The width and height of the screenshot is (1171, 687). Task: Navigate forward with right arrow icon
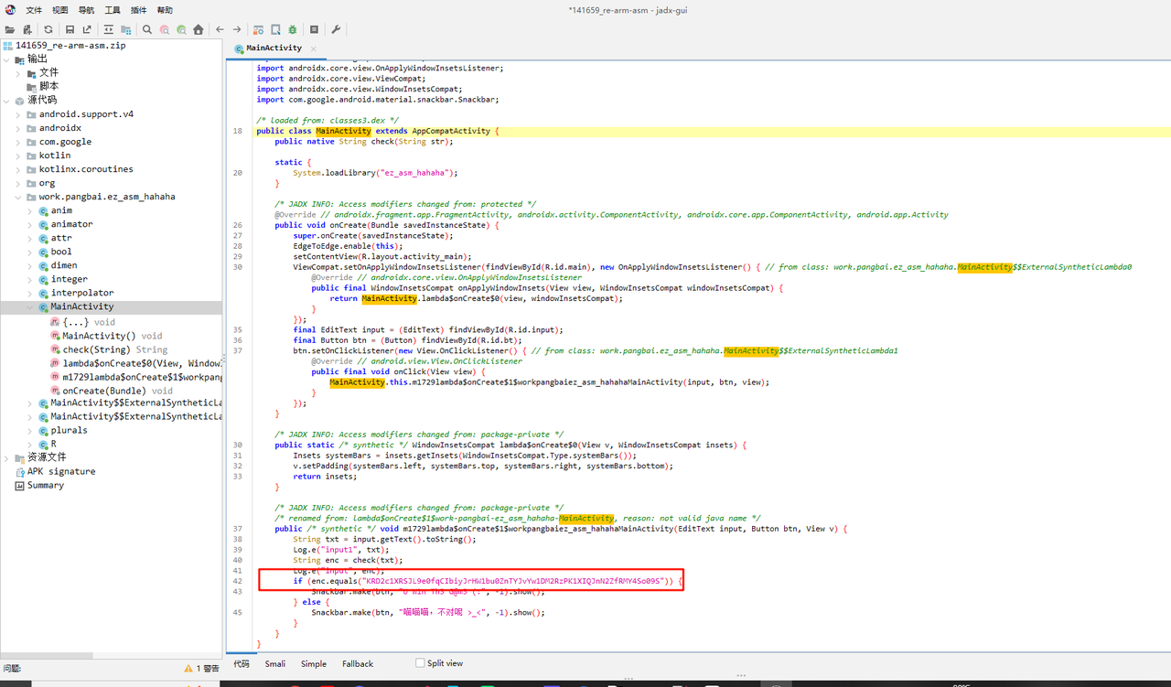(x=237, y=29)
